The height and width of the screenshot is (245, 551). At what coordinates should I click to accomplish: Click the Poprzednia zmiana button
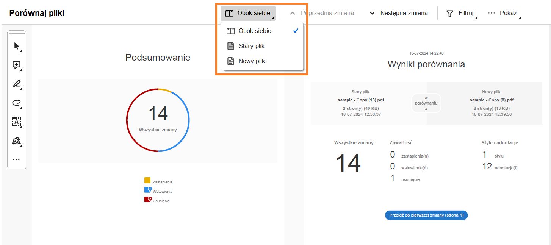(322, 13)
